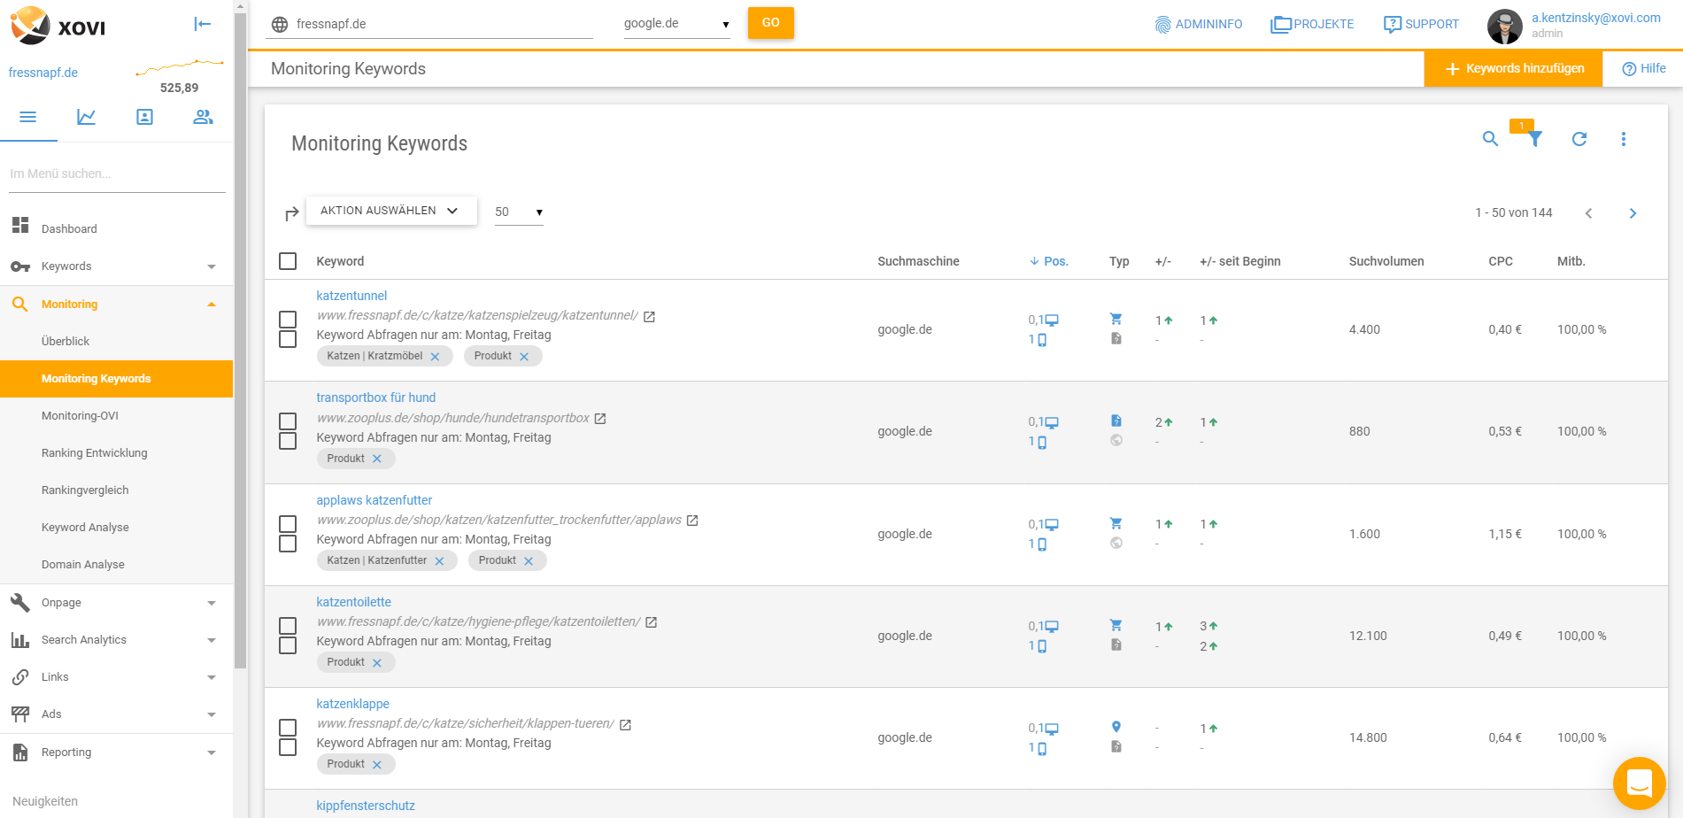Open PROJEKTE in the top bar

(x=1312, y=25)
